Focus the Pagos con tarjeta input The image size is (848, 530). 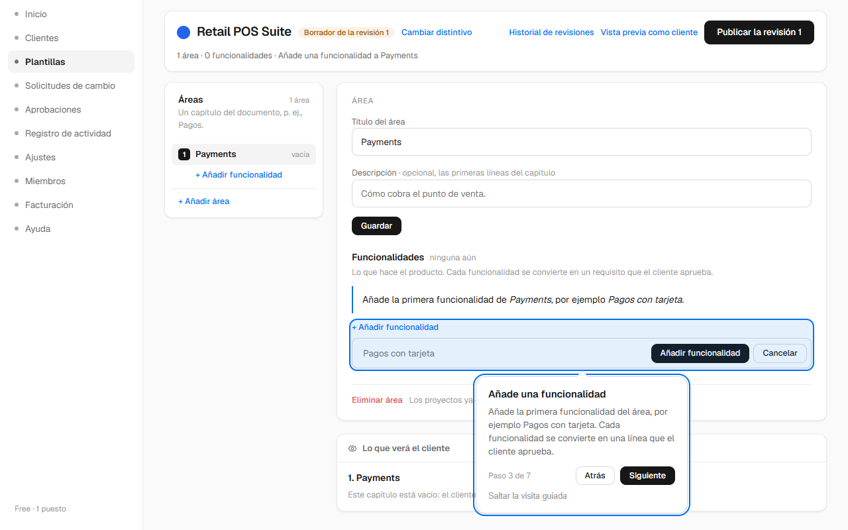pyautogui.click(x=502, y=353)
